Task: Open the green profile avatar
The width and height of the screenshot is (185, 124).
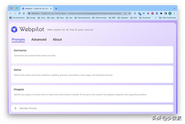Action: pyautogui.click(x=170, y=14)
